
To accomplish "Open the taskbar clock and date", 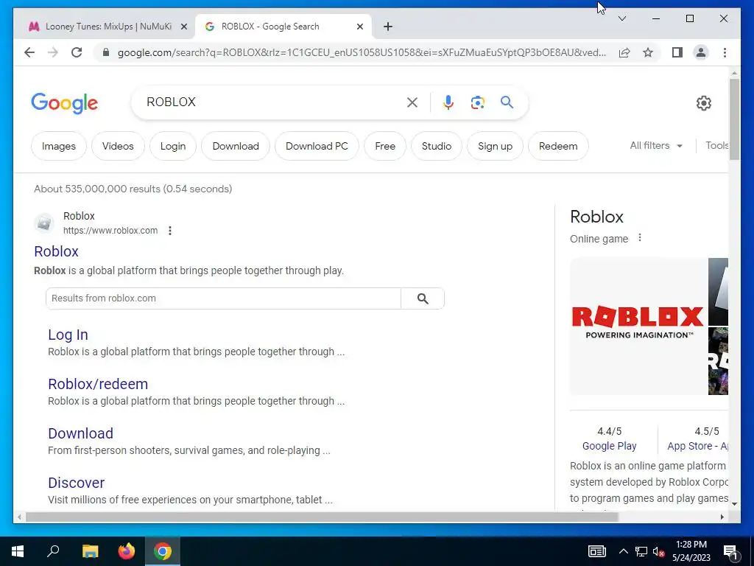I will click(x=691, y=551).
